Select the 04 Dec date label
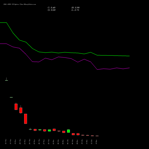 point(68,142)
